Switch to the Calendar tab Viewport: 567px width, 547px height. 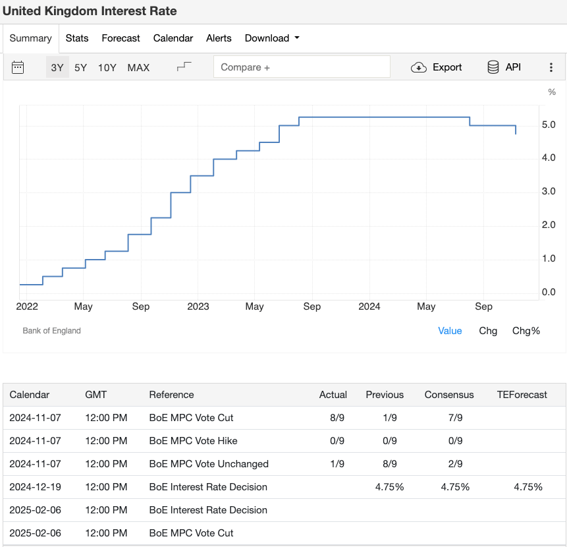(173, 38)
